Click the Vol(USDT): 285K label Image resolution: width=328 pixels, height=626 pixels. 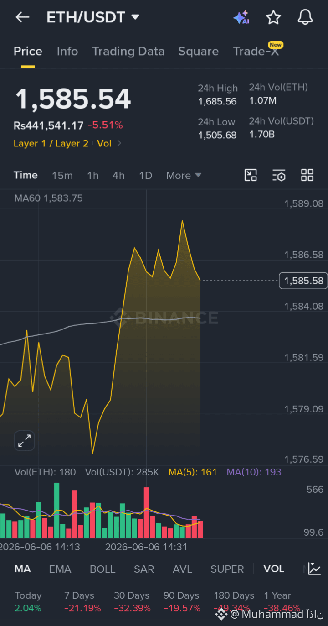point(122,472)
